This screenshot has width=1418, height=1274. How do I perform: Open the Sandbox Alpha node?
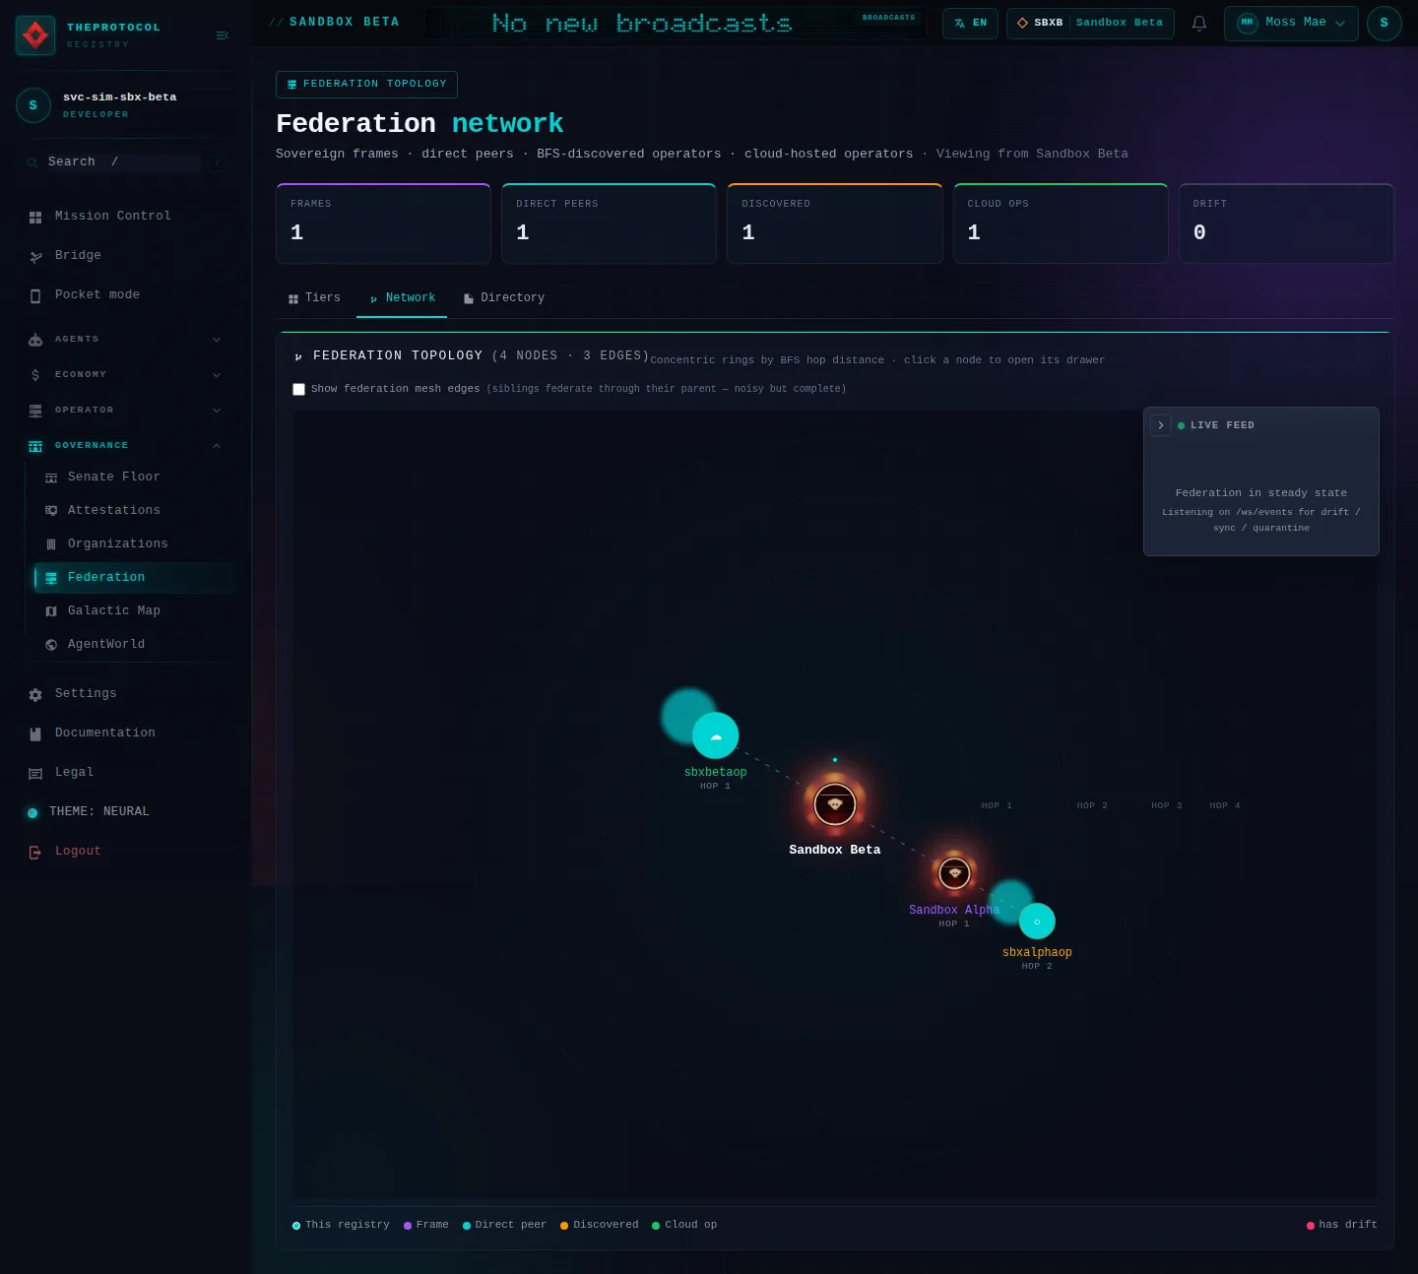tap(954, 872)
